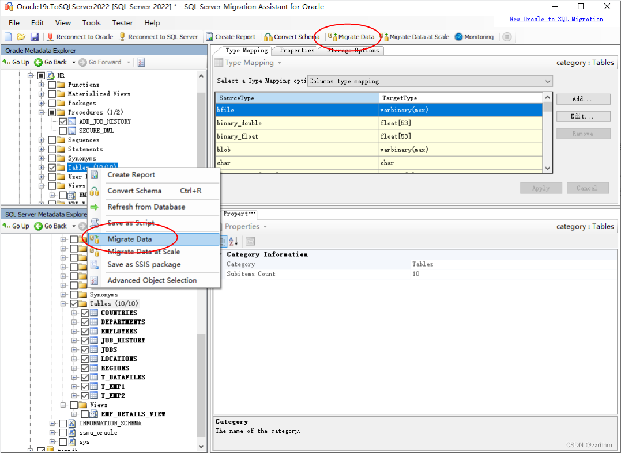621x453 pixels.
Task: Check the Functions folder checkbox
Action: [x=52, y=85]
